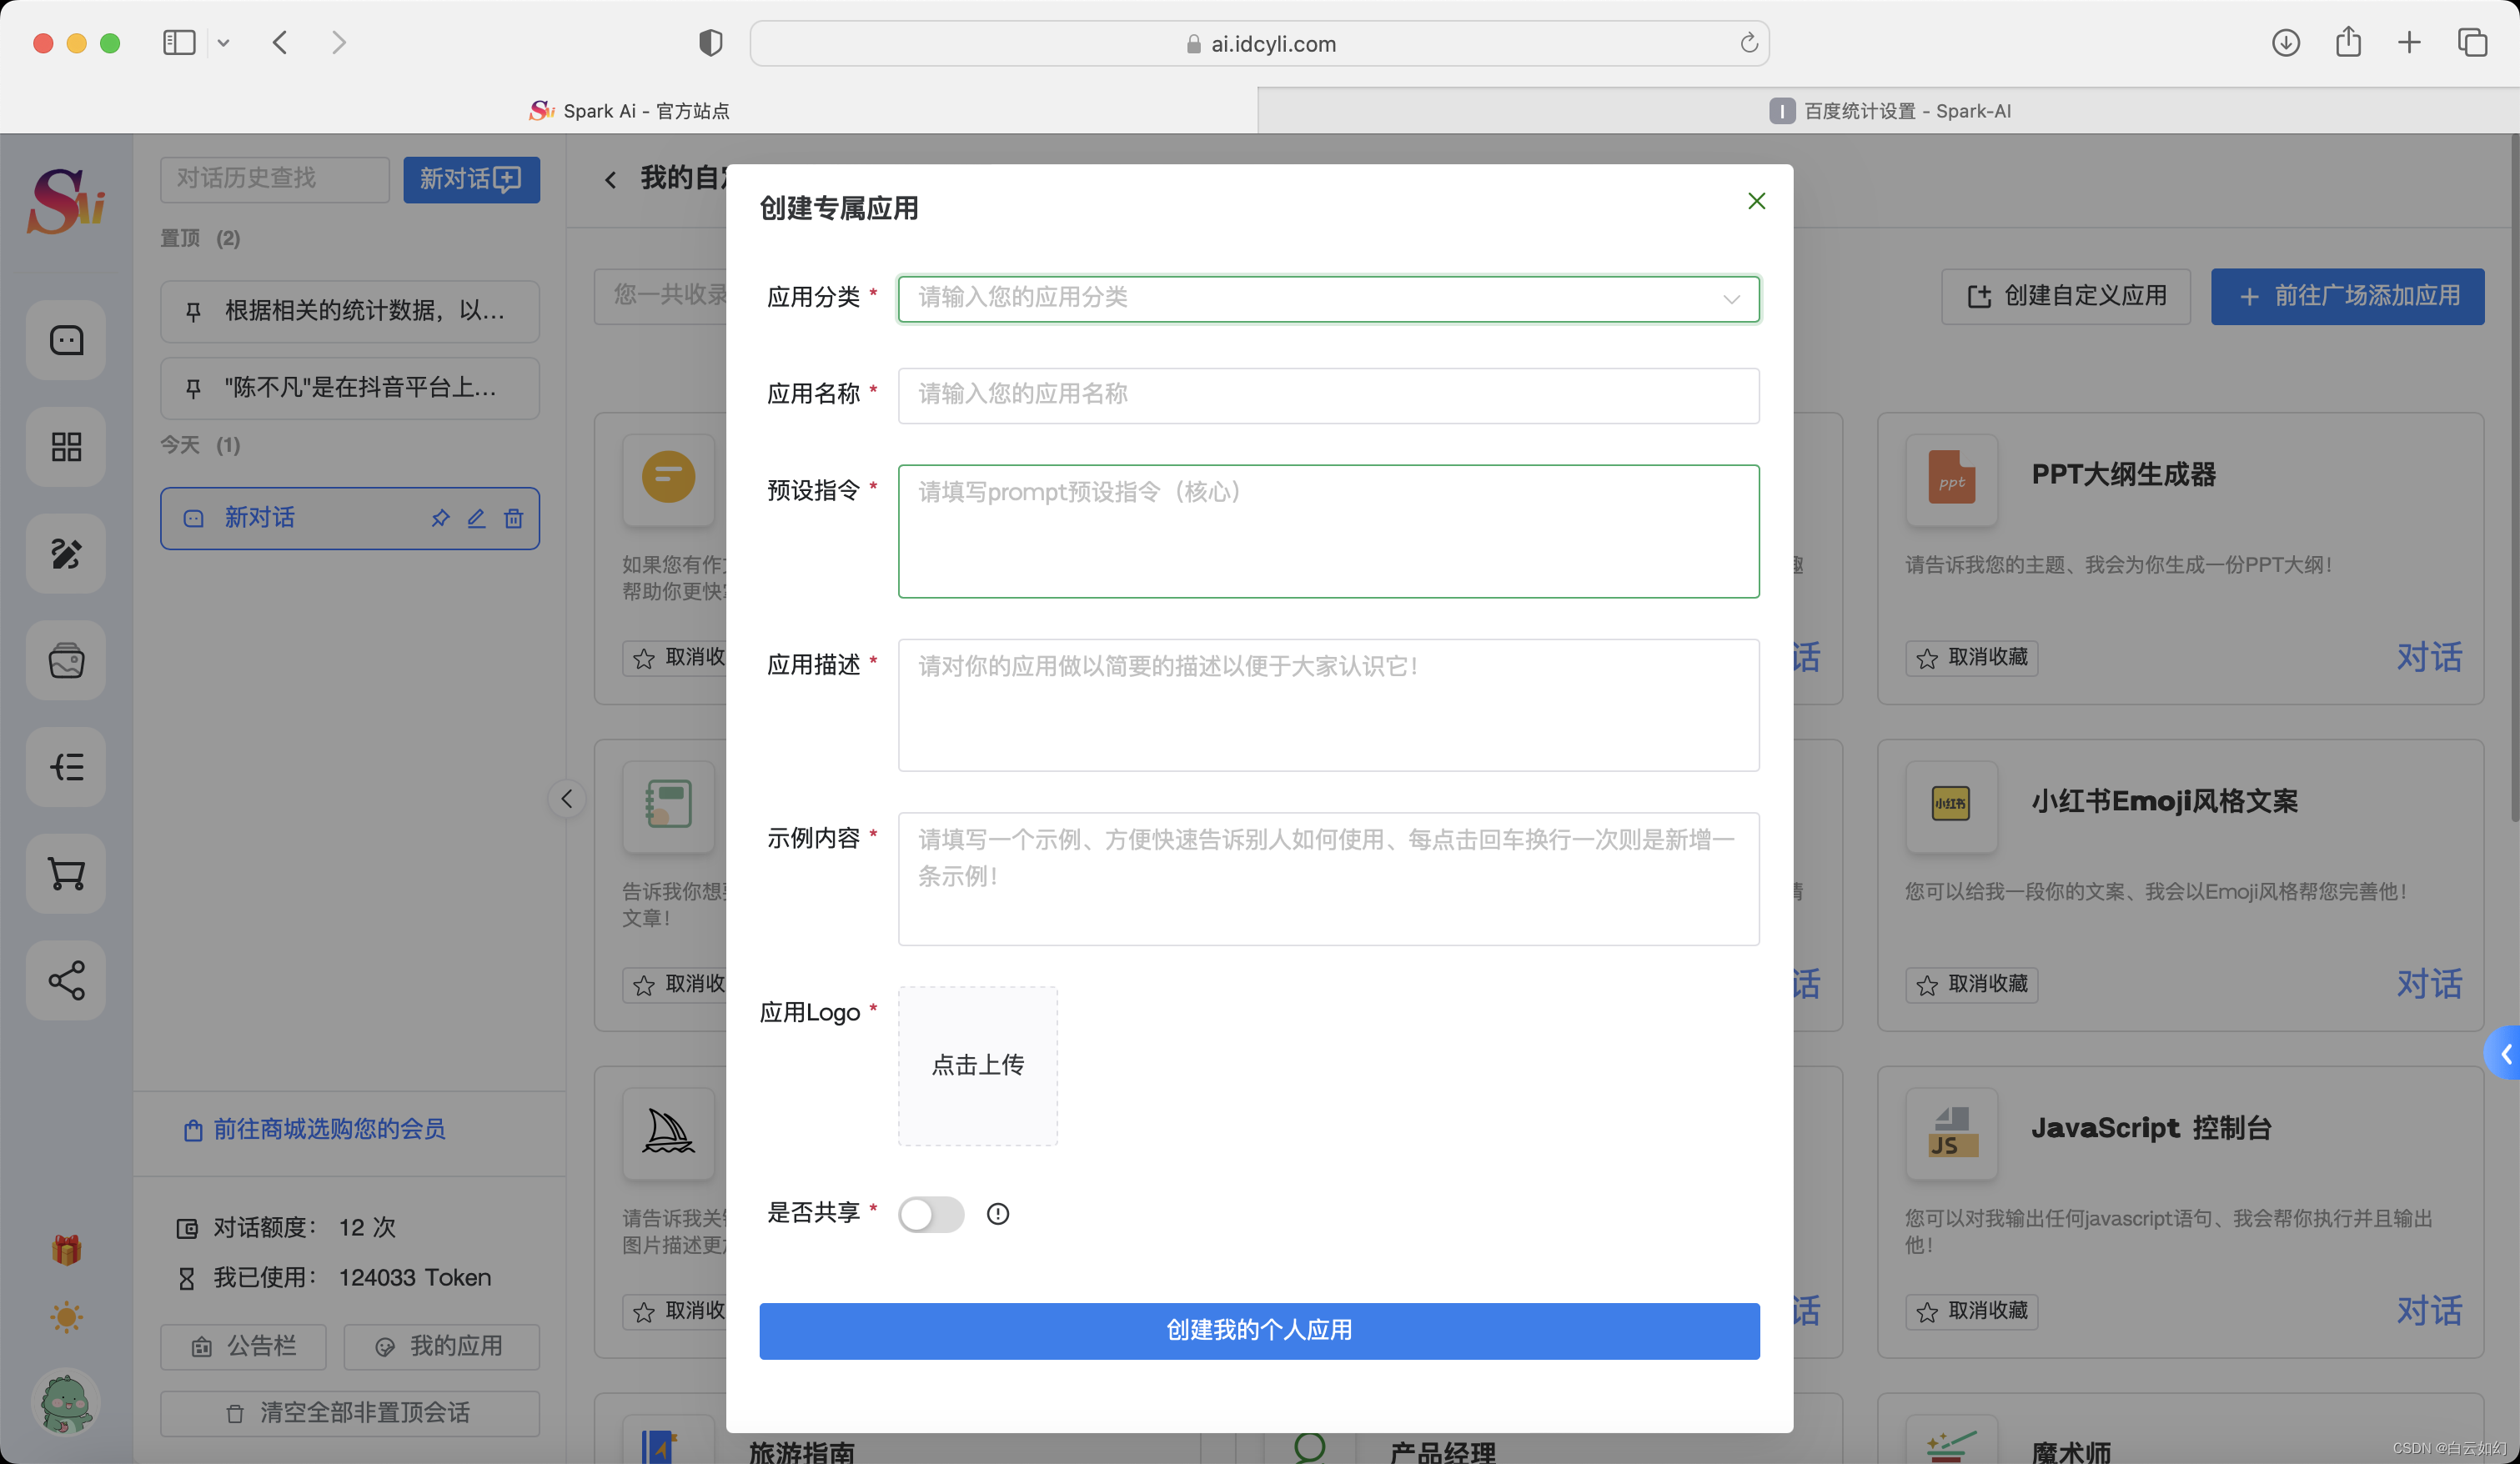Edit the 新对话 conversation title
This screenshot has height=1464, width=2520.
(477, 518)
